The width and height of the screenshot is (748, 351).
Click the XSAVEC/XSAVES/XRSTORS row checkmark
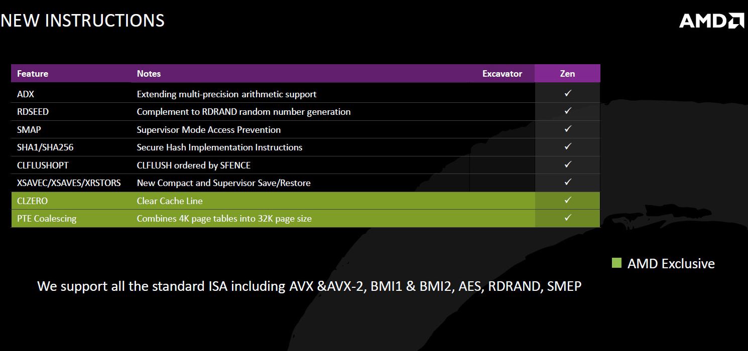point(568,182)
